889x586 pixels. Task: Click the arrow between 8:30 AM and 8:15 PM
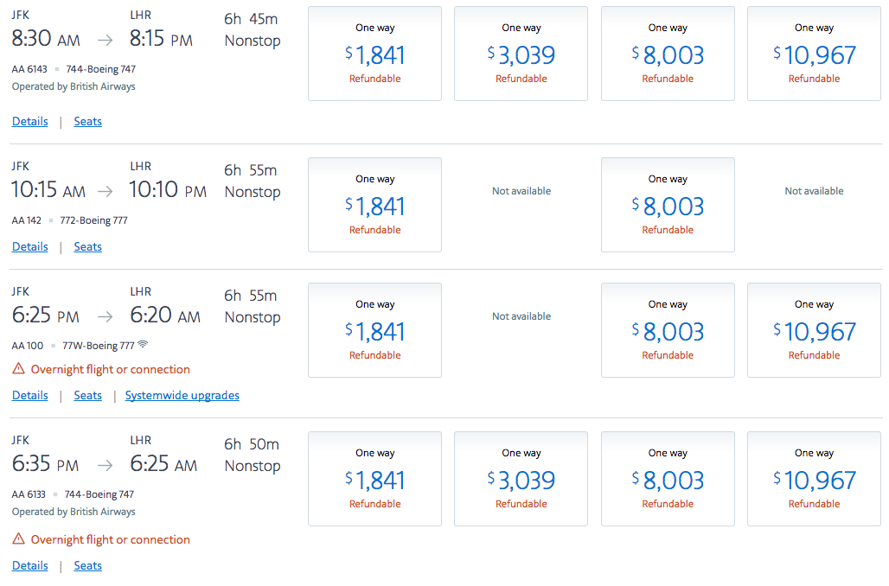click(105, 41)
